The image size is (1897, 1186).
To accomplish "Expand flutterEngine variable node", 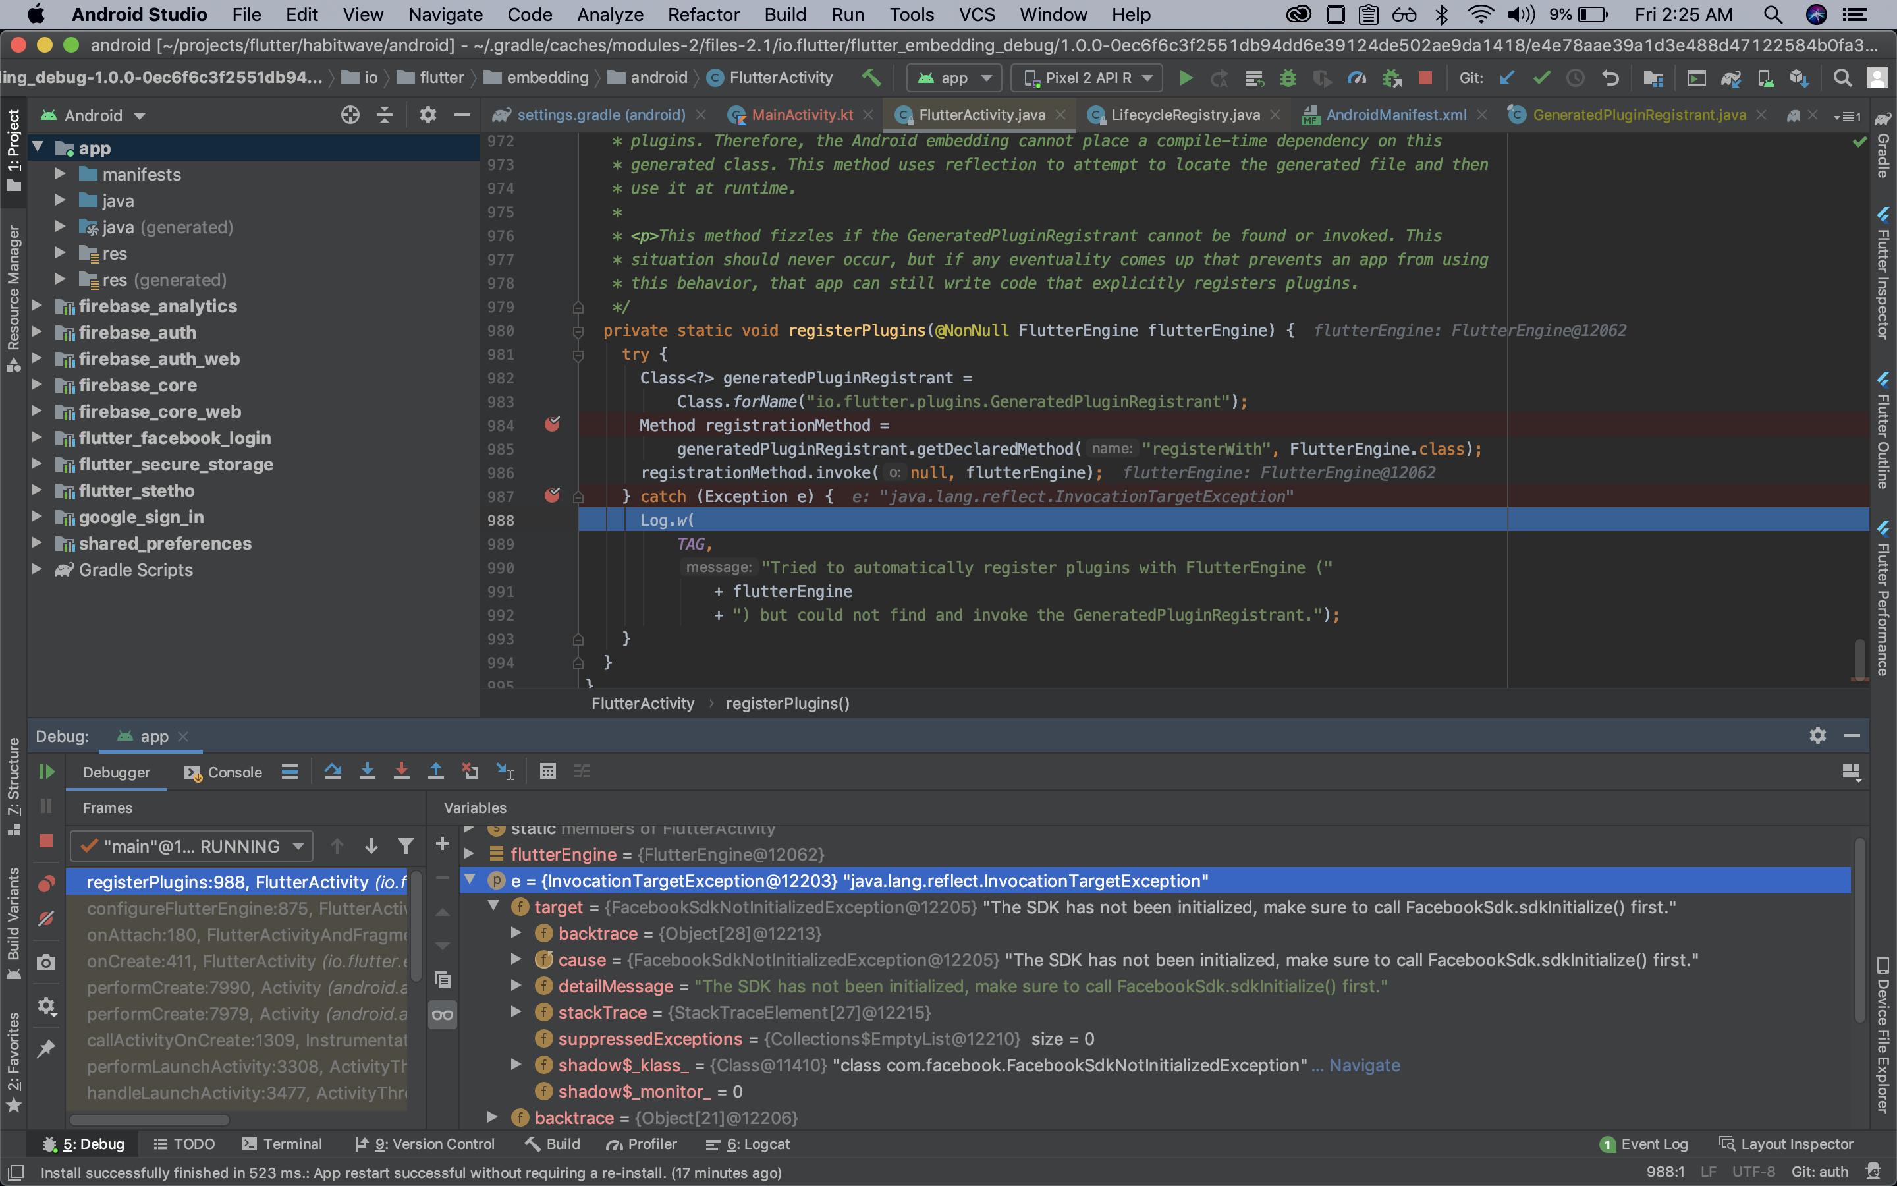I will pyautogui.click(x=469, y=853).
